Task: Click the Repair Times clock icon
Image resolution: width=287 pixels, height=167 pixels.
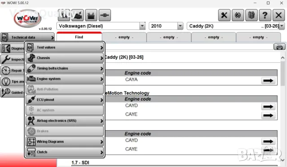Action: coord(6,71)
